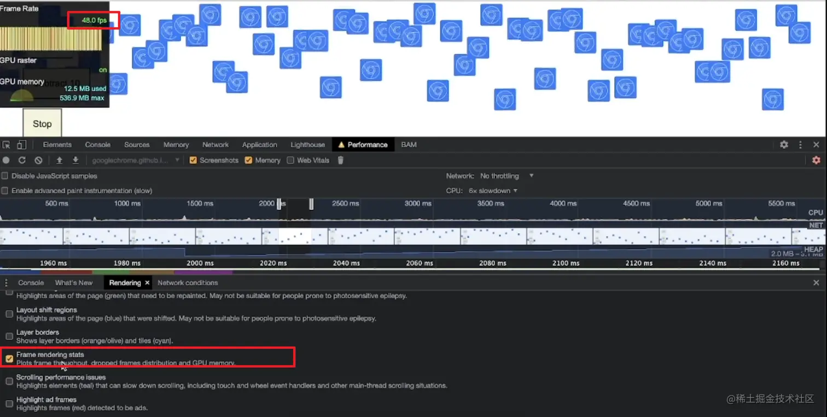Click the GPU raster label
Image resolution: width=827 pixels, height=417 pixels.
(x=18, y=60)
